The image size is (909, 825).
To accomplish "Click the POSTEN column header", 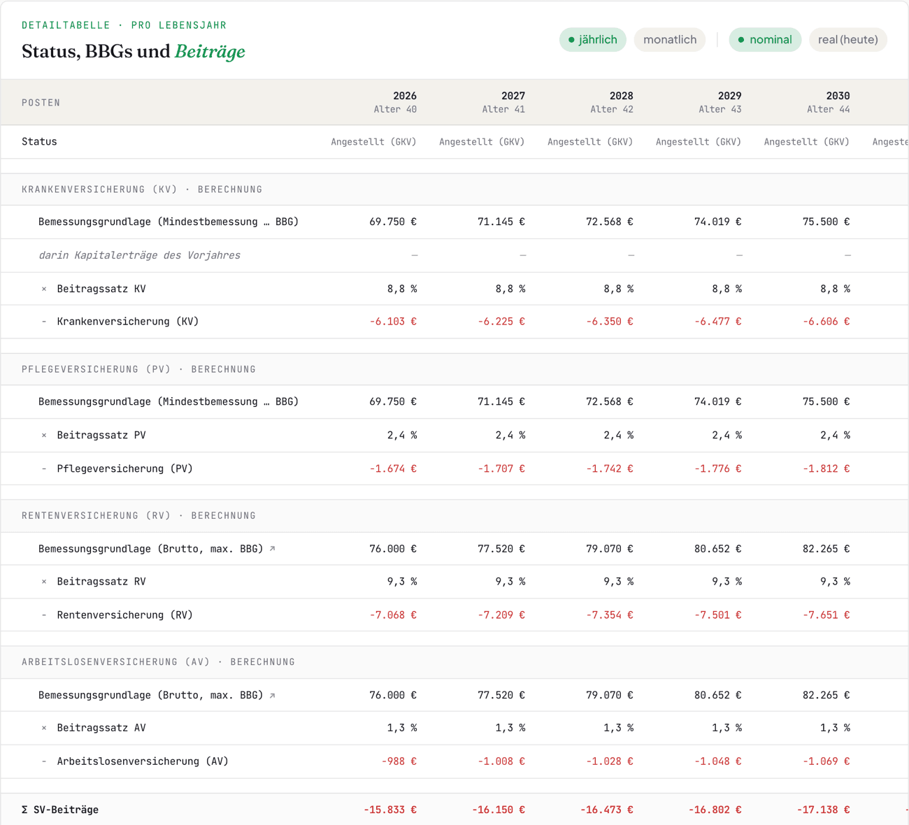I will pyautogui.click(x=41, y=103).
